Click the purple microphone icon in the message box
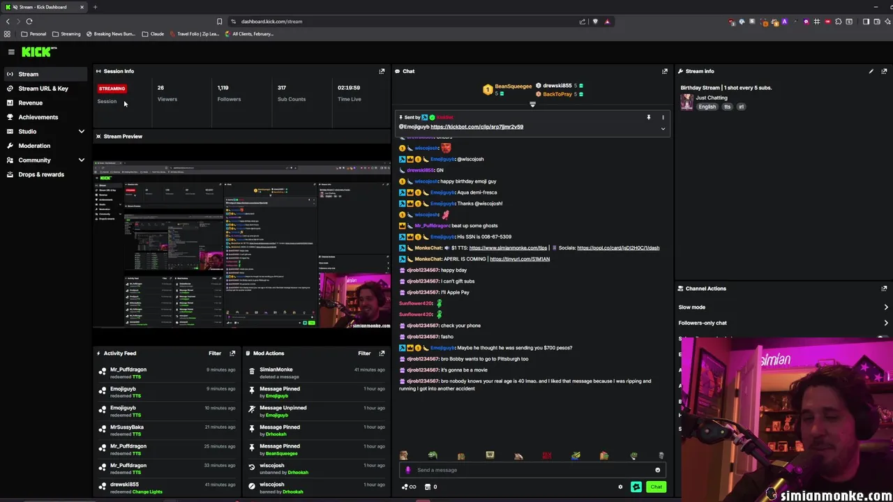The height and width of the screenshot is (502, 893). click(x=408, y=470)
